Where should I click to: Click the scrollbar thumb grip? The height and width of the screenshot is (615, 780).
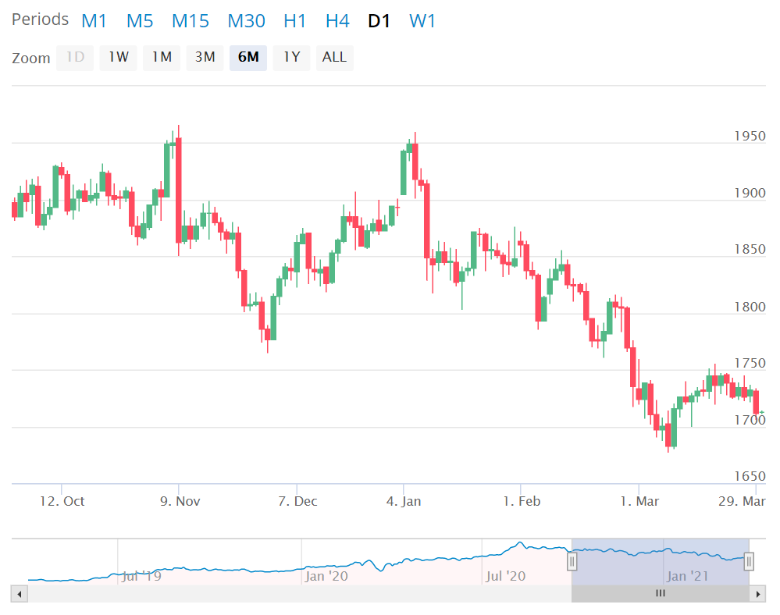pyautogui.click(x=661, y=593)
